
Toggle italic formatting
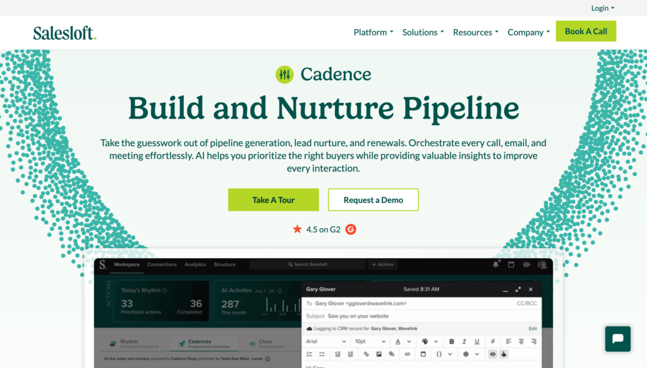click(x=464, y=341)
